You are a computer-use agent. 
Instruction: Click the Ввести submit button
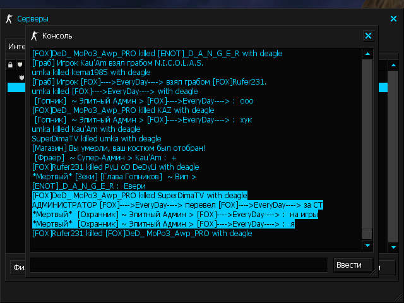(x=353, y=265)
